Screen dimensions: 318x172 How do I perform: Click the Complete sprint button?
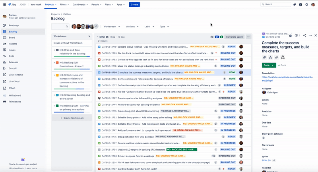pyautogui.click(x=234, y=37)
